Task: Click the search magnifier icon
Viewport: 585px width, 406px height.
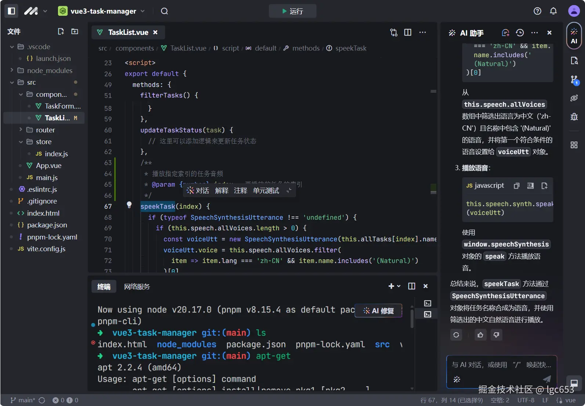Action: (164, 11)
